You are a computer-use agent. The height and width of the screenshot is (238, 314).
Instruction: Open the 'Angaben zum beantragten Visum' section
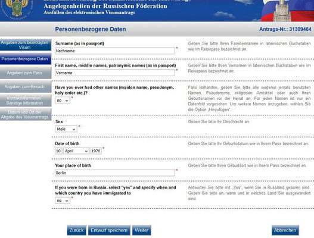pos(25,45)
